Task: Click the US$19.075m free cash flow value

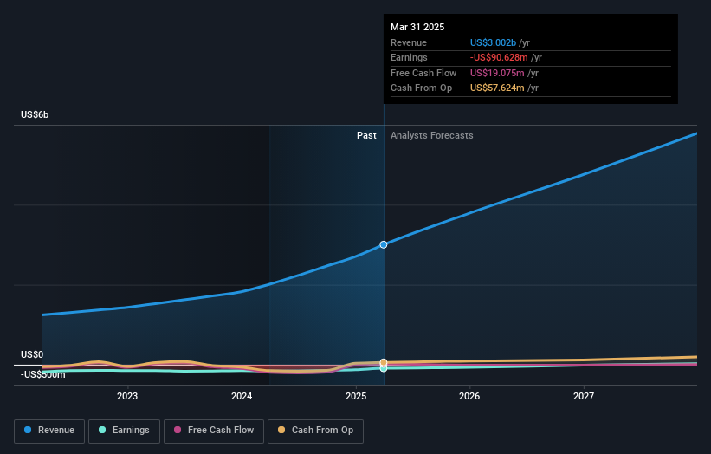Action: 497,73
